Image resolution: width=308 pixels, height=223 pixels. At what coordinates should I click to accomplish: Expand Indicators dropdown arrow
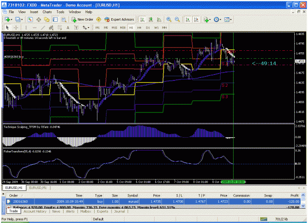point(210,20)
